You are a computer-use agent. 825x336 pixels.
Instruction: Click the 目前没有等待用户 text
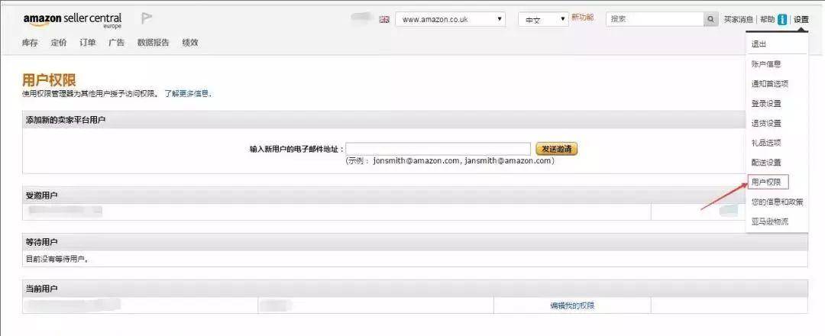pyautogui.click(x=57, y=259)
